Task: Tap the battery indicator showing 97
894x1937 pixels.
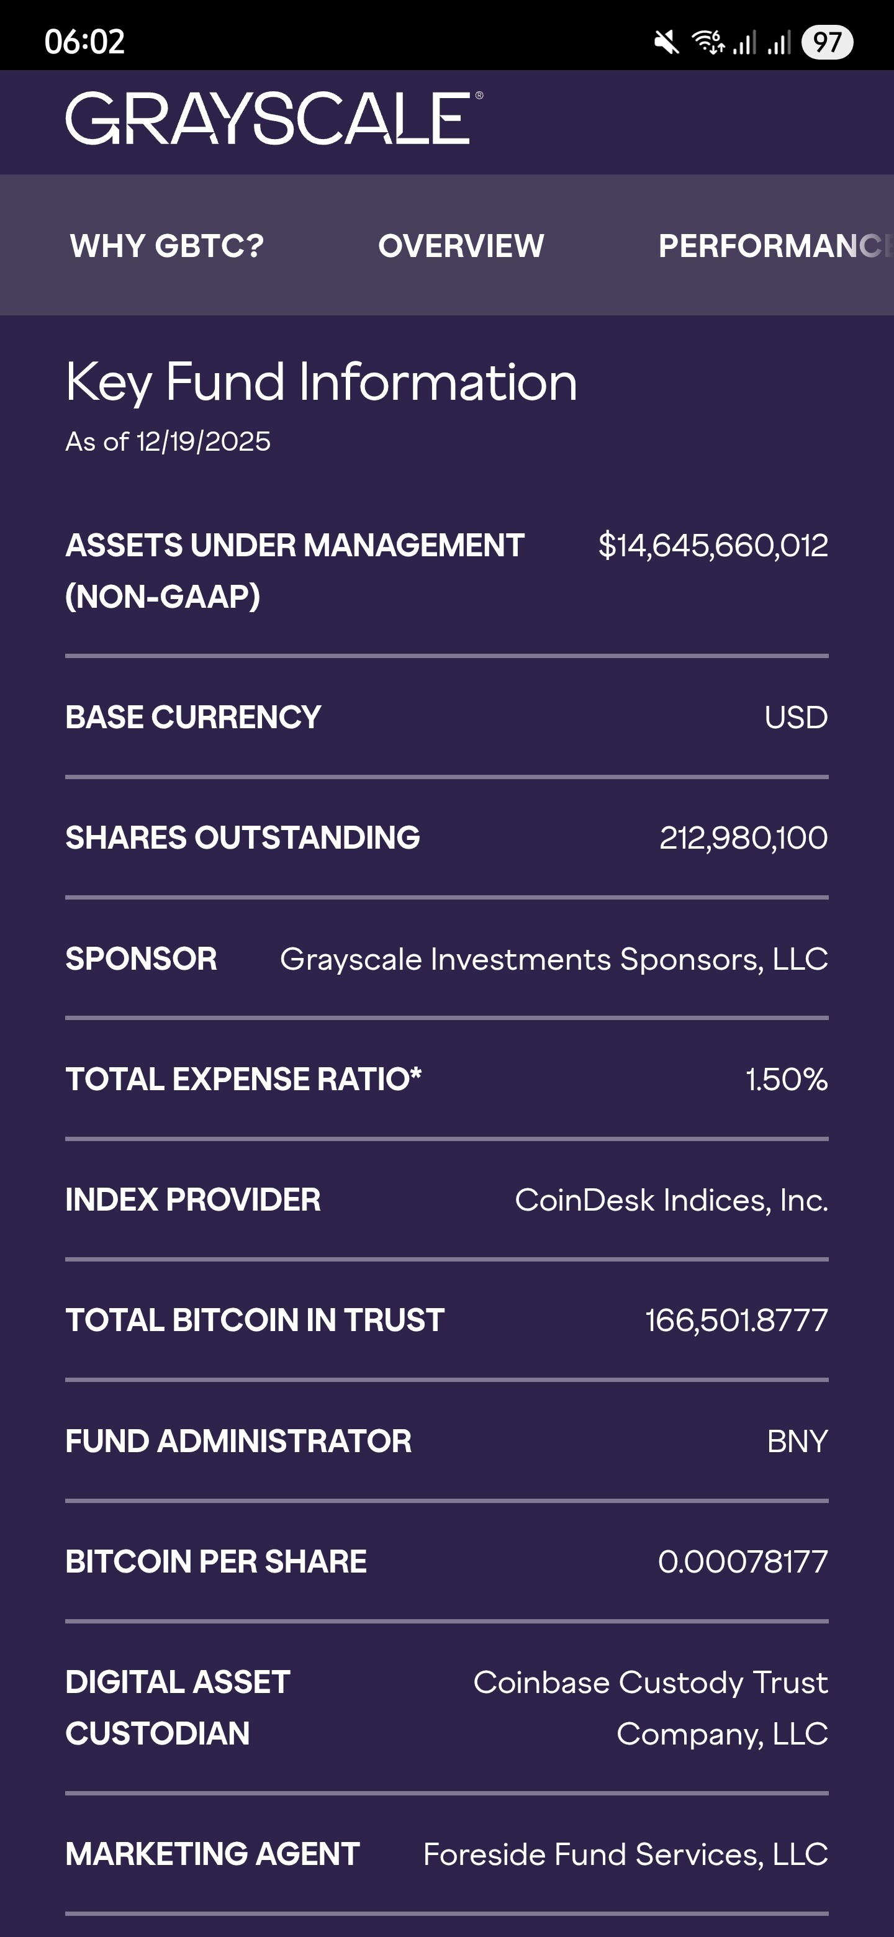Action: pyautogui.click(x=827, y=42)
